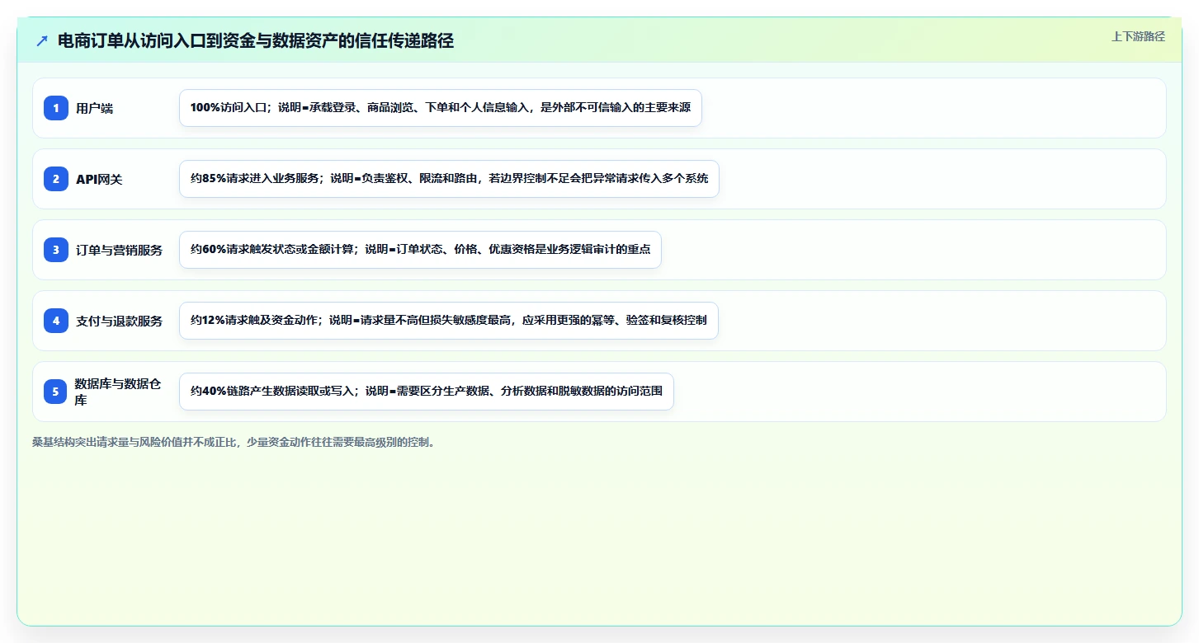
Task: Select step number 2 badge for API网关
Action: pyautogui.click(x=56, y=179)
